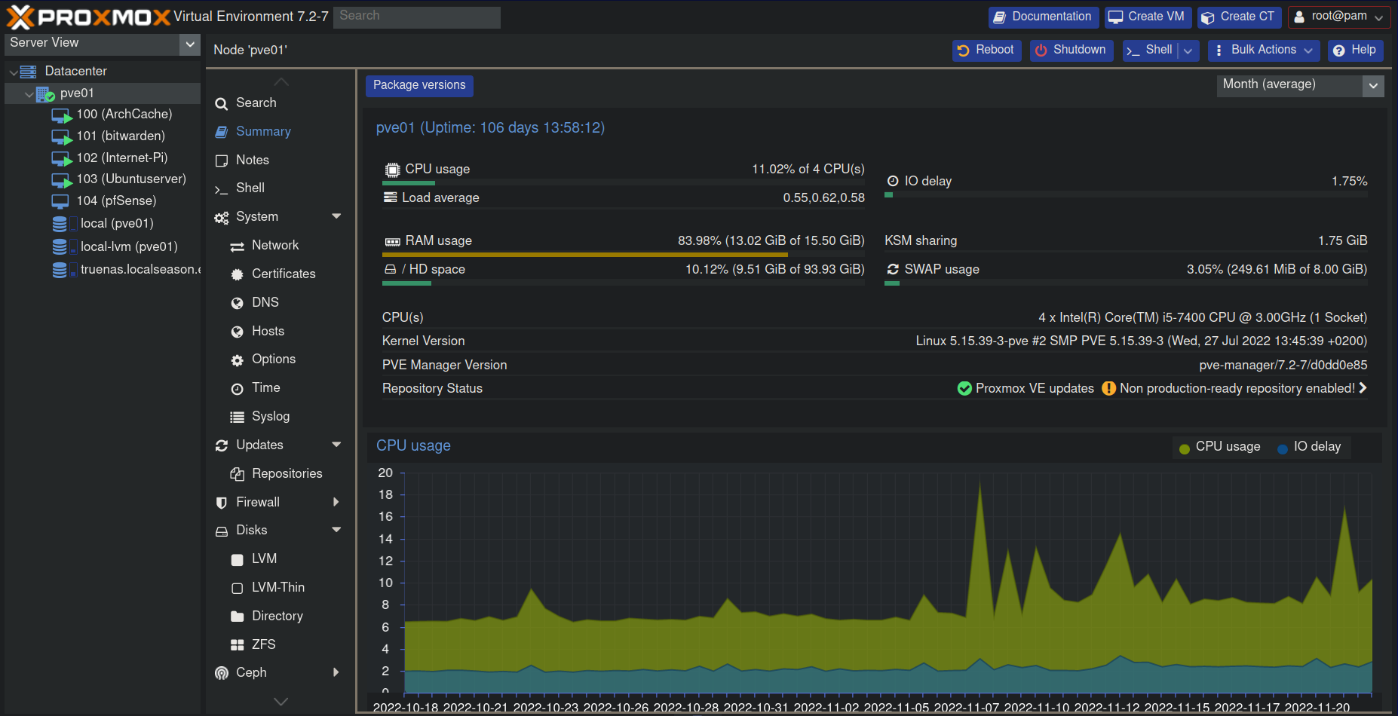The height and width of the screenshot is (716, 1398).
Task: Expand the Firewall submenu arrow
Action: [336, 503]
